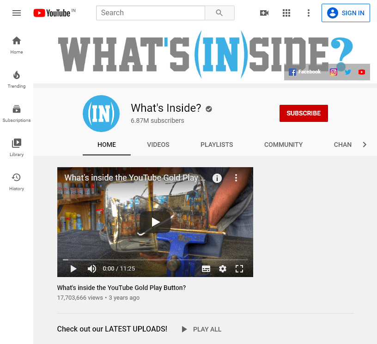This screenshot has height=344, width=377.
Task: Click the title overlay inside the video player
Action: [x=135, y=178]
